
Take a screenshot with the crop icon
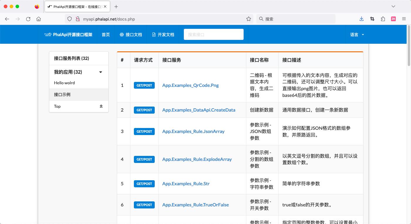coord(372,19)
